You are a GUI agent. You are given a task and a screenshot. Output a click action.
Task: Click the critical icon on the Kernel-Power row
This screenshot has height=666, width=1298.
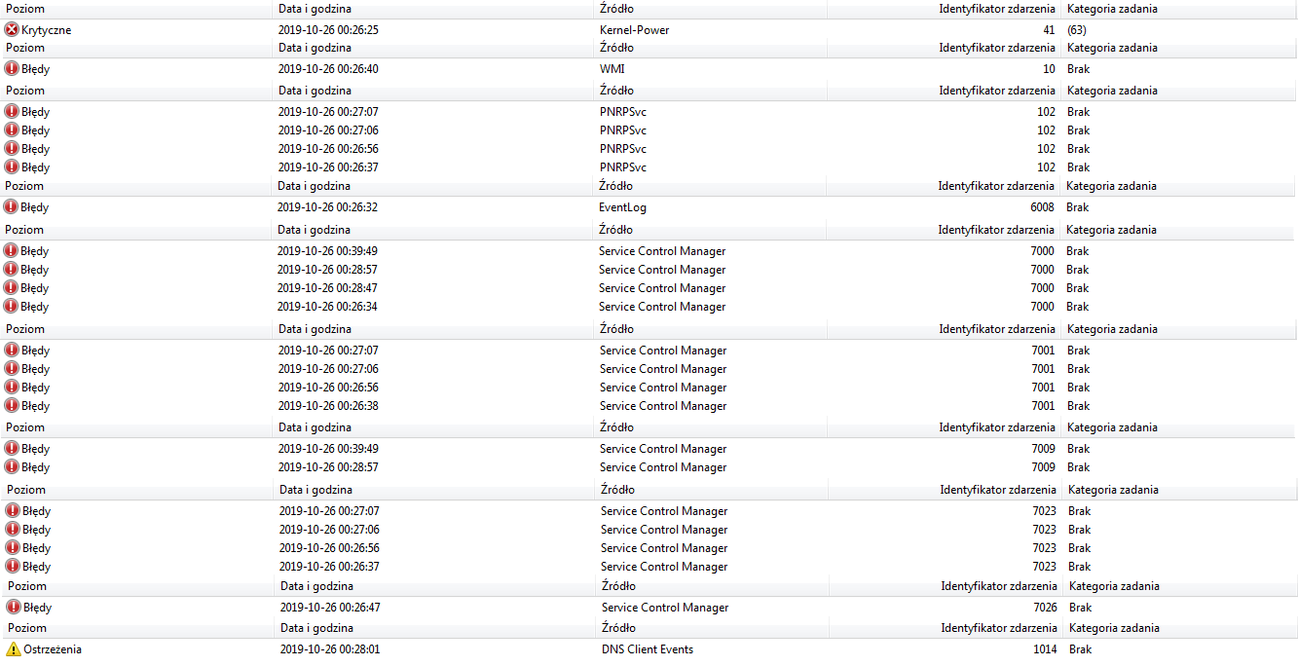click(x=13, y=30)
